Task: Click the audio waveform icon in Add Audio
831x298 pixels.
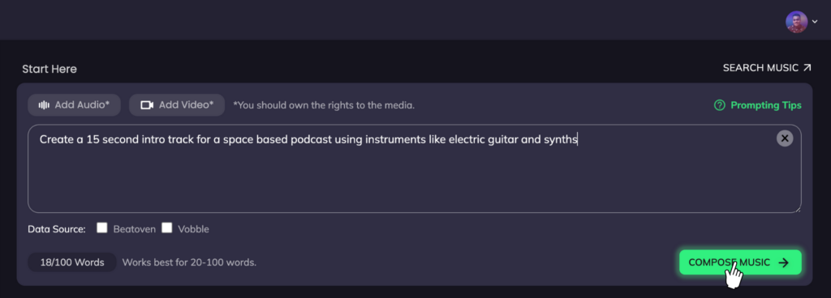Action: [44, 104]
